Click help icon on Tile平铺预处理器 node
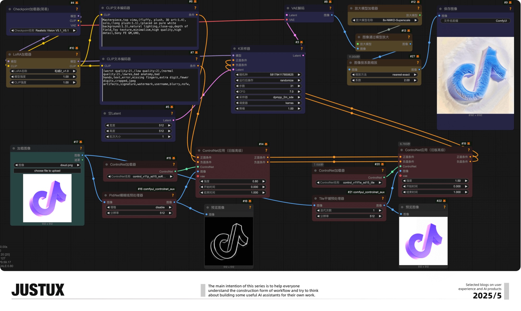This screenshot has width=521, height=311. pyautogui.click(x=382, y=198)
